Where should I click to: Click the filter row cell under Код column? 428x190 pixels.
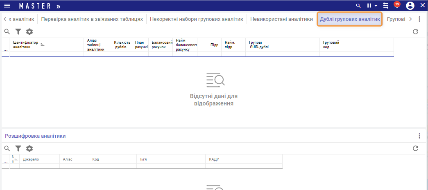click(113, 166)
